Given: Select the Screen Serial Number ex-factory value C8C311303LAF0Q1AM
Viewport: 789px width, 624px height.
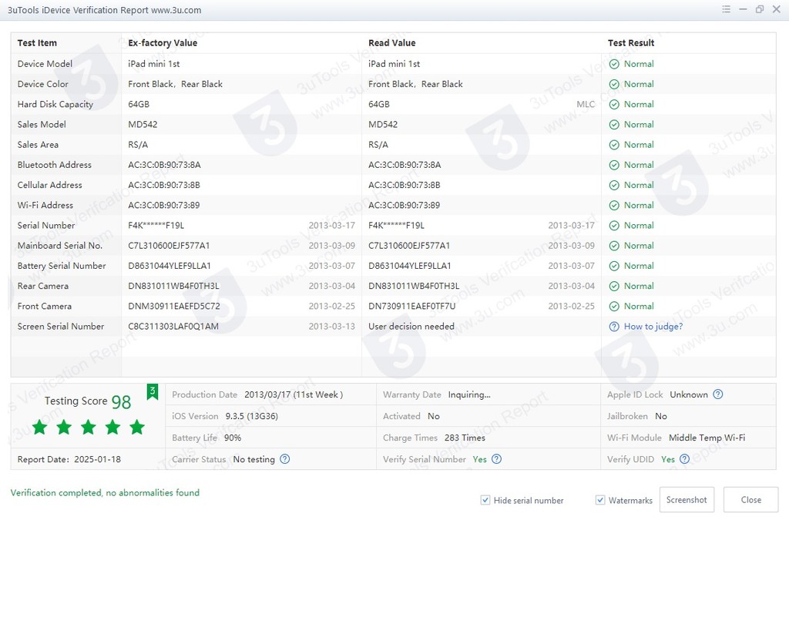Looking at the screenshot, I should pos(173,327).
